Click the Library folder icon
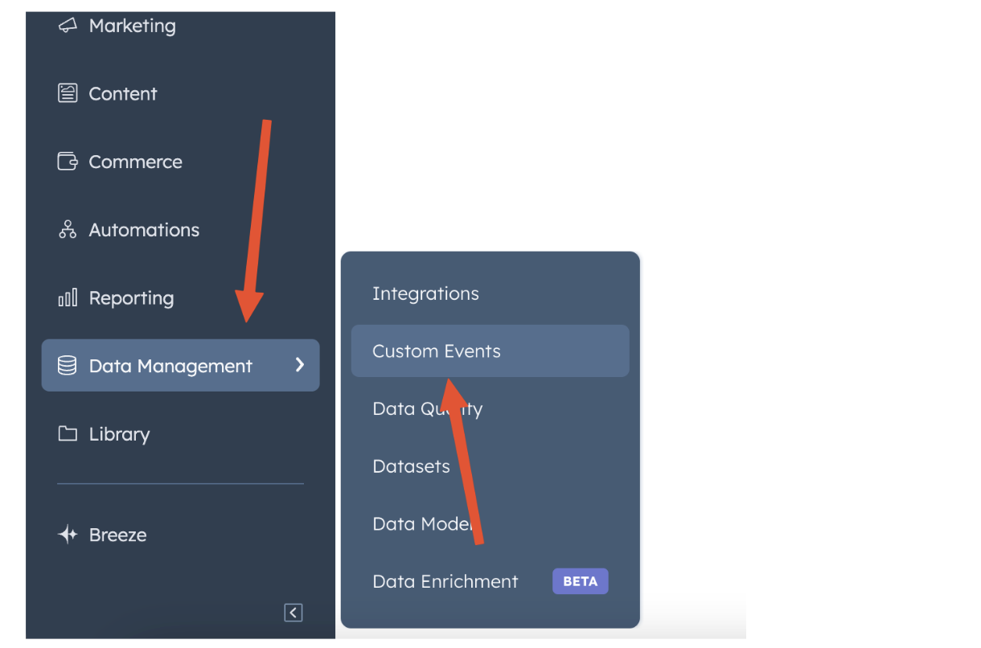 coord(68,434)
